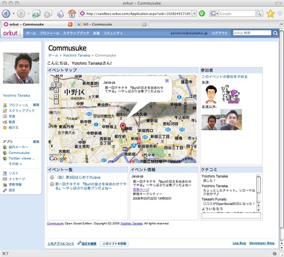Click the browser page vertical scrollbar
This screenshot has width=284, height=257.
coord(281,129)
